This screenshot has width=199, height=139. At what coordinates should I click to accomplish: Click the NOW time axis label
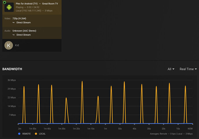190,129
